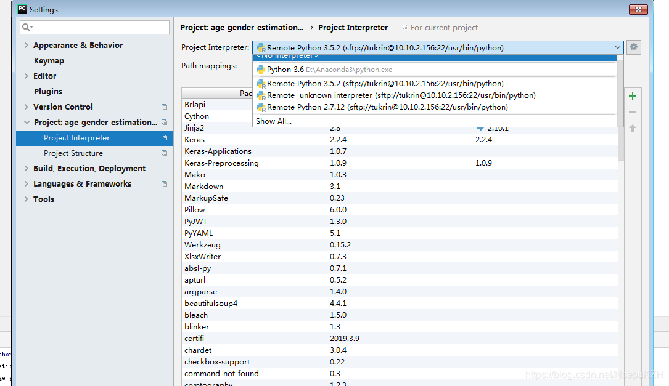Open Plugins settings page
The width and height of the screenshot is (669, 386).
click(x=48, y=91)
